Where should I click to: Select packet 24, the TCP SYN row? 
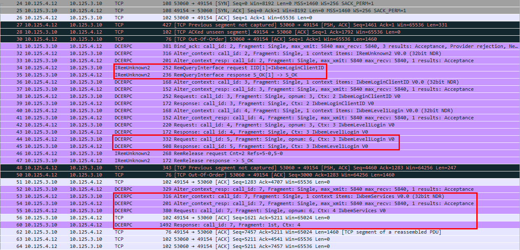click(x=252, y=3)
